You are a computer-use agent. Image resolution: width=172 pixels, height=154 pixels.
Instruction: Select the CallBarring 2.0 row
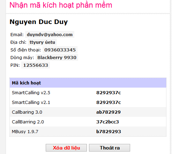(88, 122)
